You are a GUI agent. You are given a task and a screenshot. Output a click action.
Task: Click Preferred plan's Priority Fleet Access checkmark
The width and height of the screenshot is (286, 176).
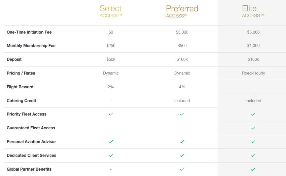click(x=182, y=114)
